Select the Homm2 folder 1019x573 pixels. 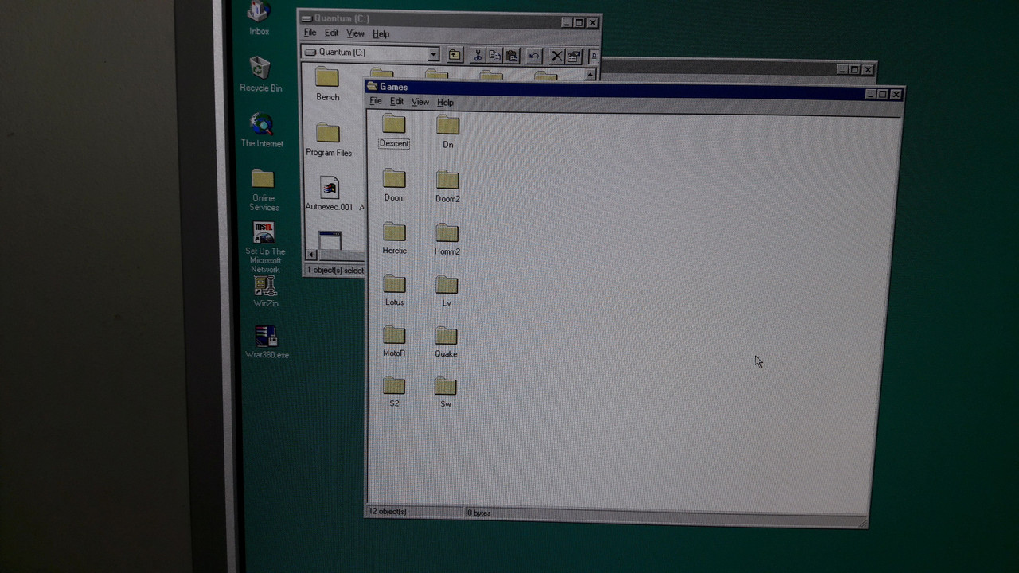447,240
